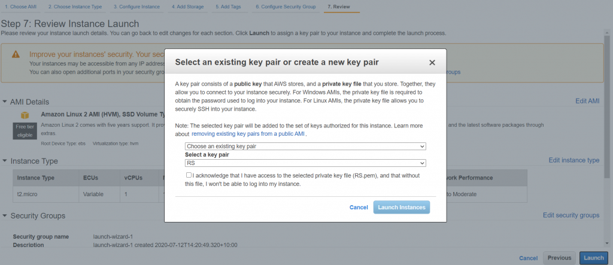
Task: Click the 'Edit AMI' link
Action: click(587, 101)
